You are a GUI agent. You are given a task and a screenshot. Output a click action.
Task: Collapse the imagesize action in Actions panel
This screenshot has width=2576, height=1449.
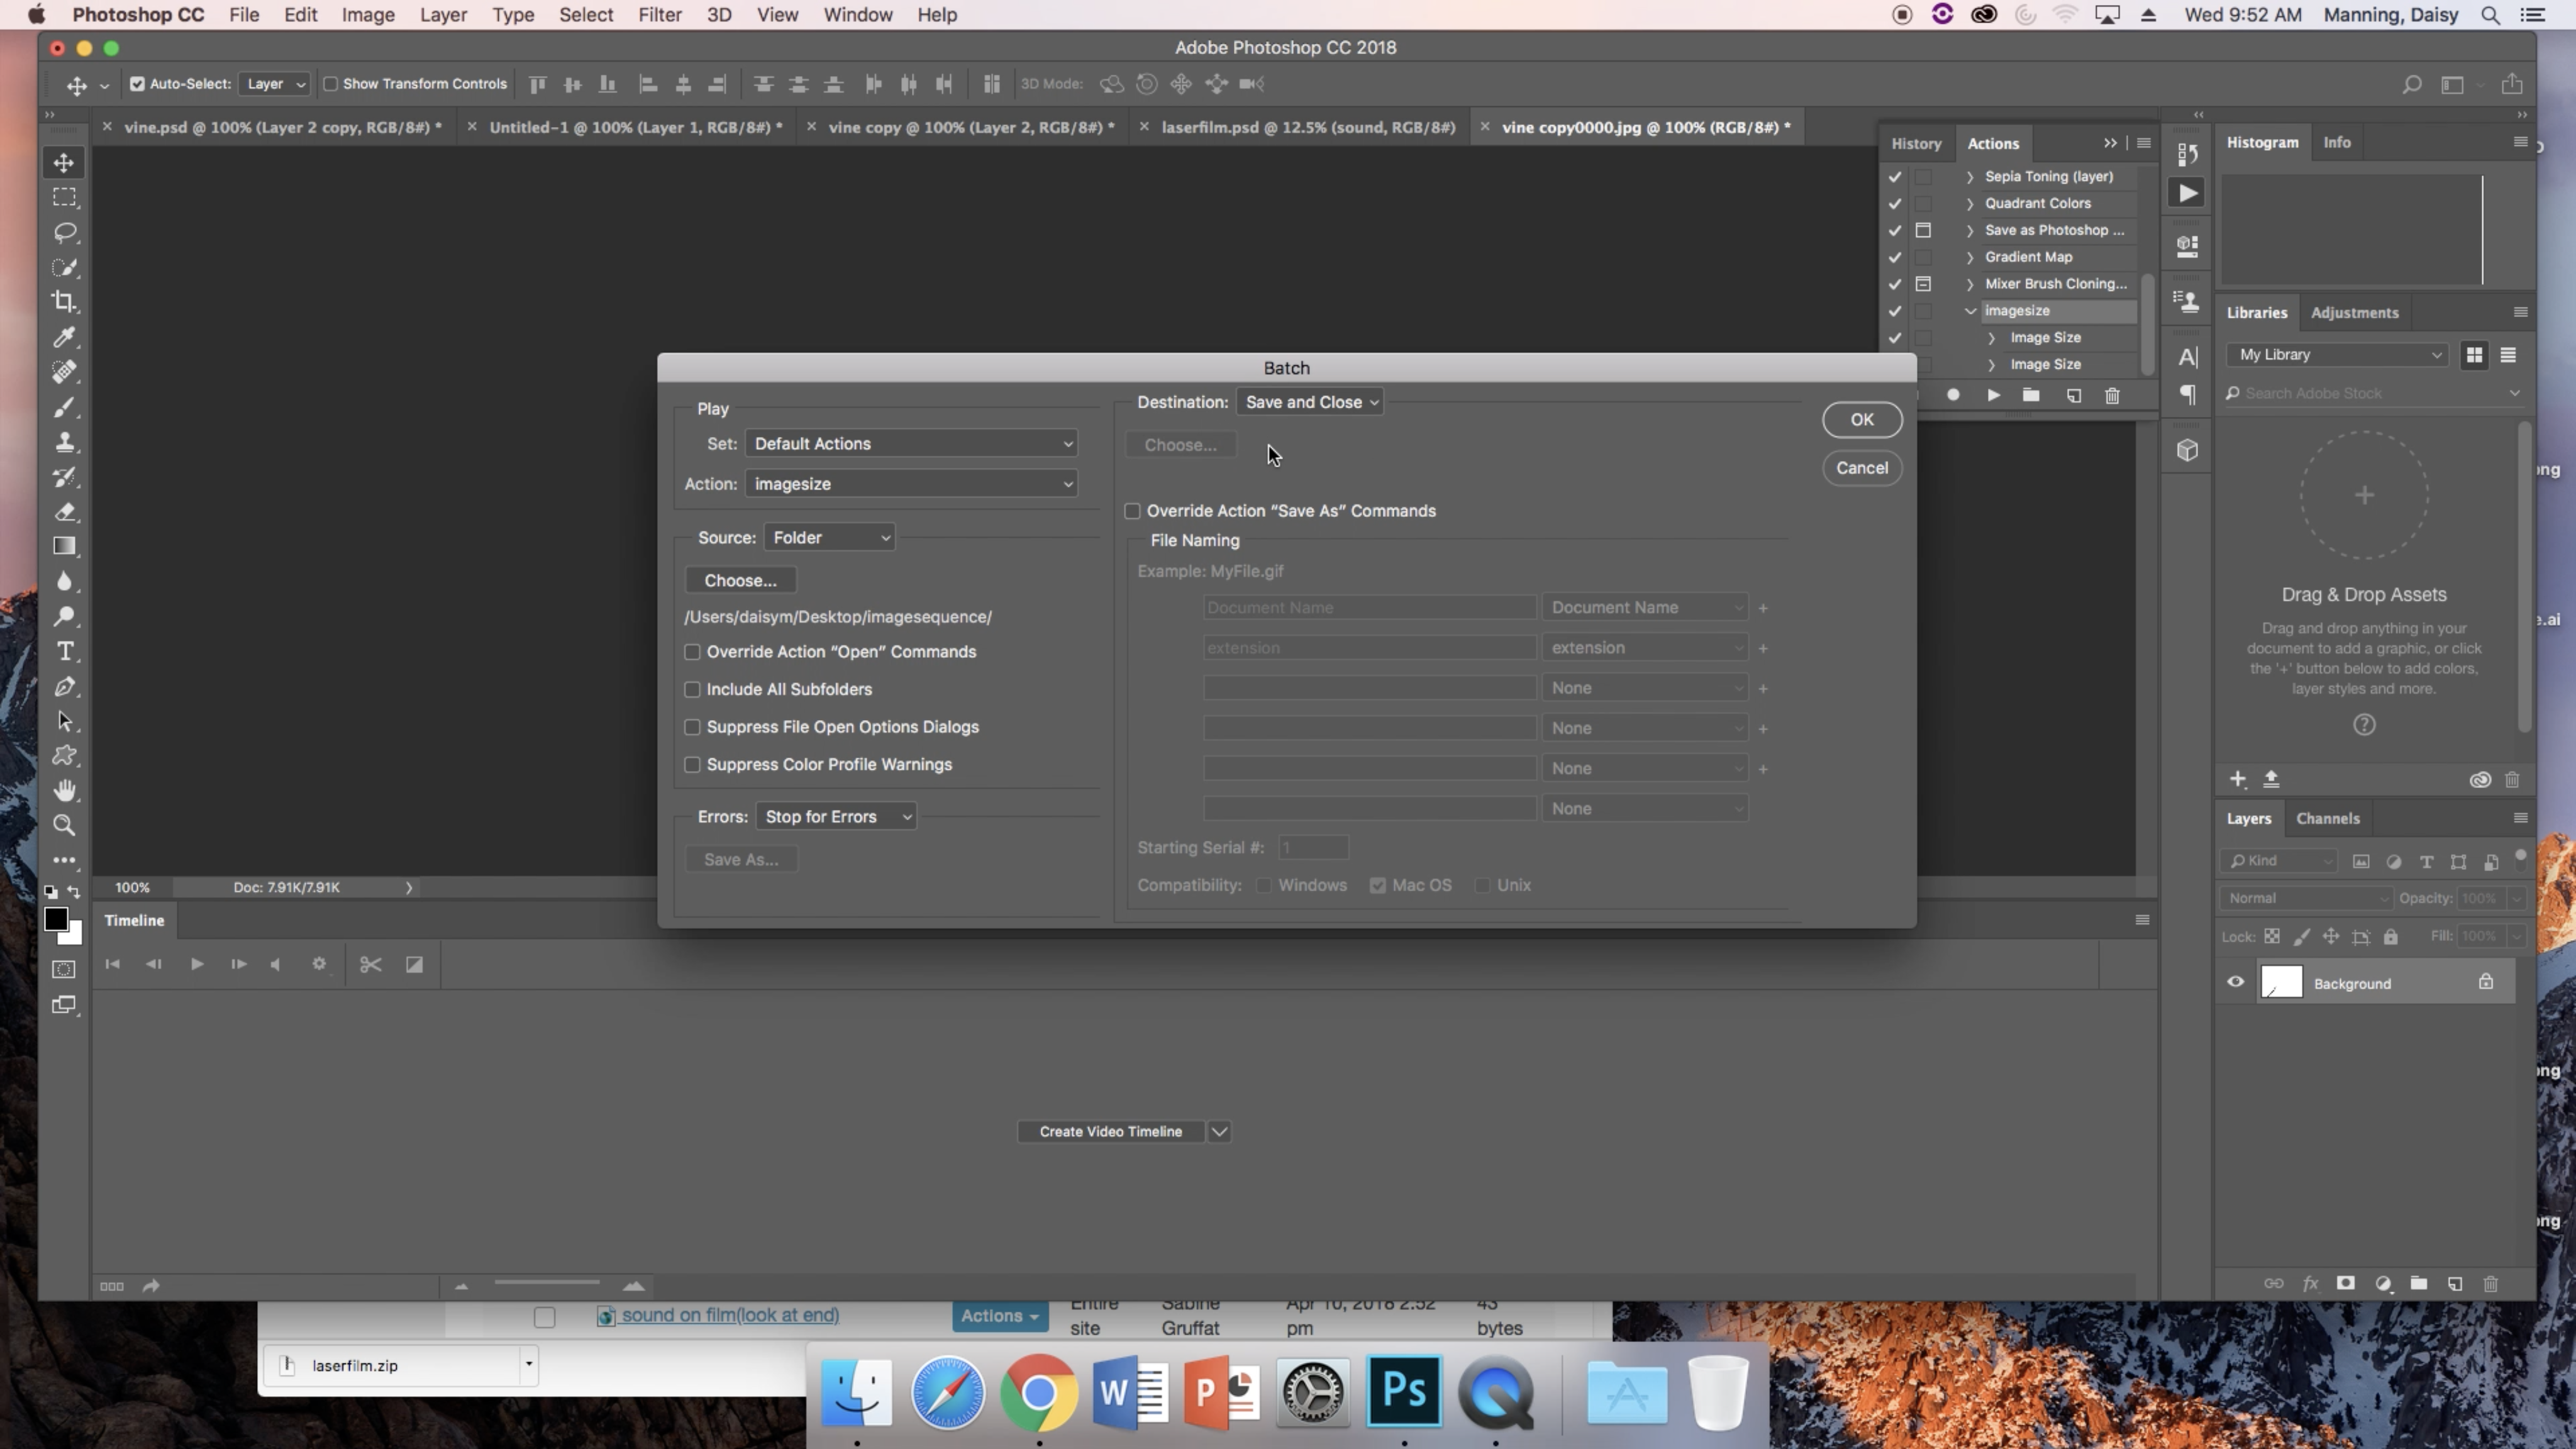click(x=1970, y=311)
